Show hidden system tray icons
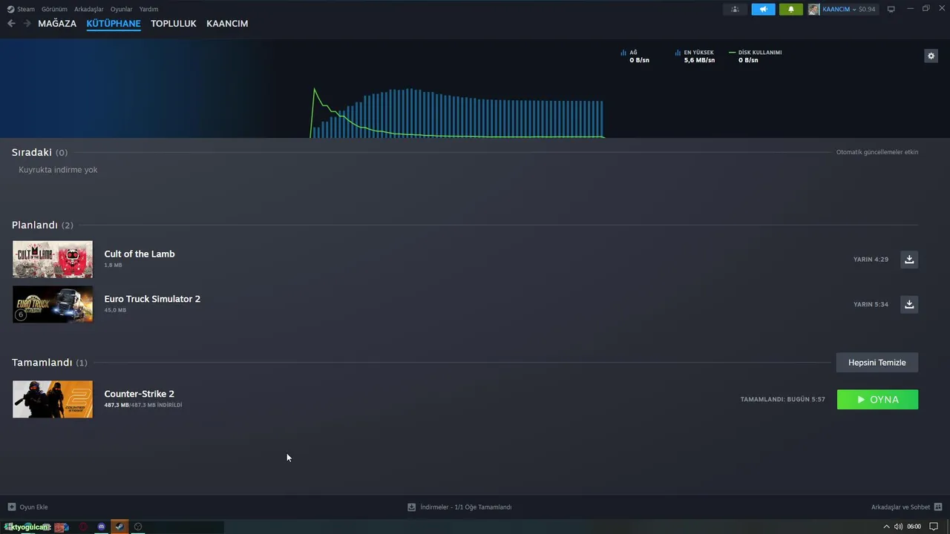Viewport: 950px width, 534px height. pos(886,527)
